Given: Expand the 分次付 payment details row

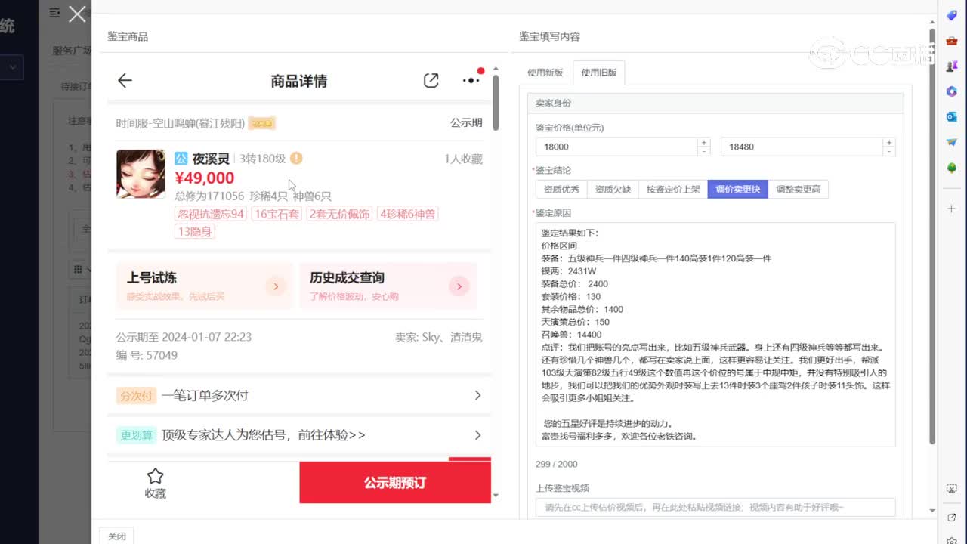Looking at the screenshot, I should 477,395.
